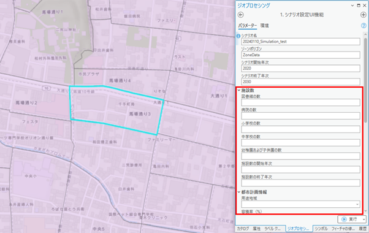Open the dropdown arrow beside 実行
The height and width of the screenshot is (233, 369).
364,220
